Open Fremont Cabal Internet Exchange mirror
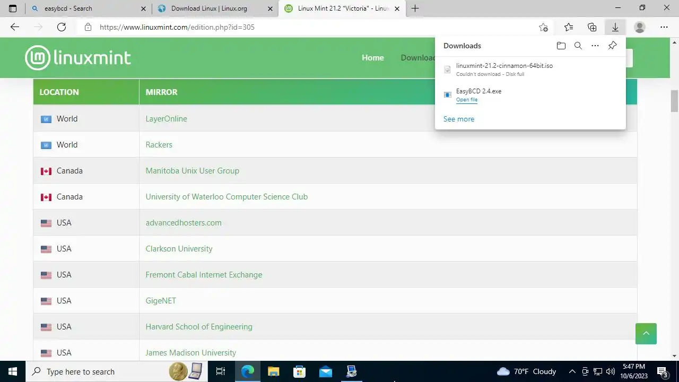 204,275
